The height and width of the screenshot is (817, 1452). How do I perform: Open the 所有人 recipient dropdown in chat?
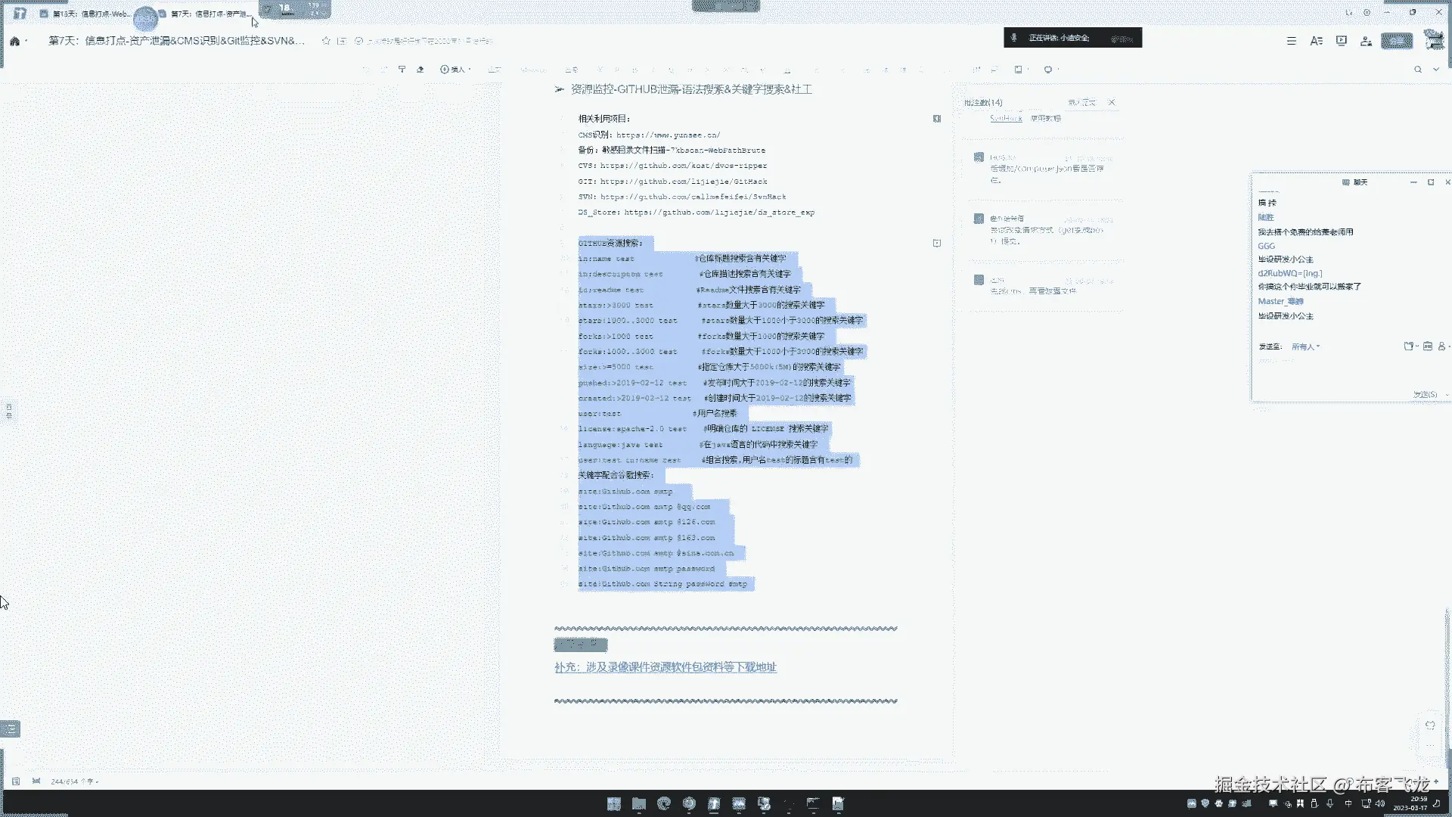point(1305,346)
